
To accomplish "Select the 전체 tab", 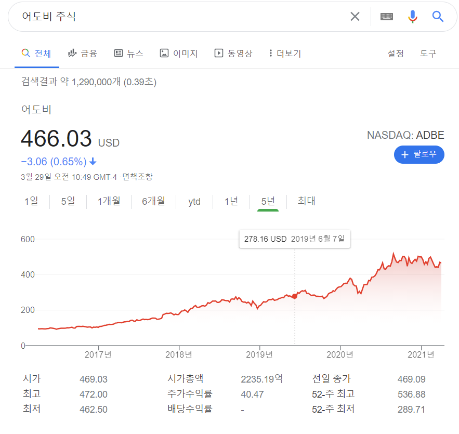I will 36,53.
